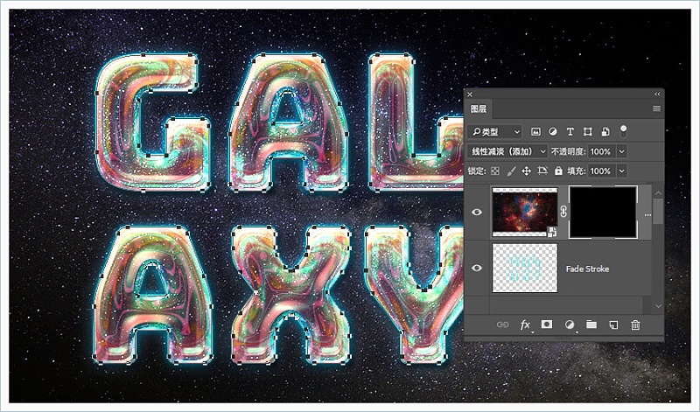
Task: Create a new adjustment layer icon
Action: [x=570, y=325]
